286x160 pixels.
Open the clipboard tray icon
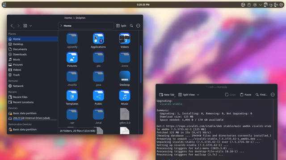click(x=249, y=5)
